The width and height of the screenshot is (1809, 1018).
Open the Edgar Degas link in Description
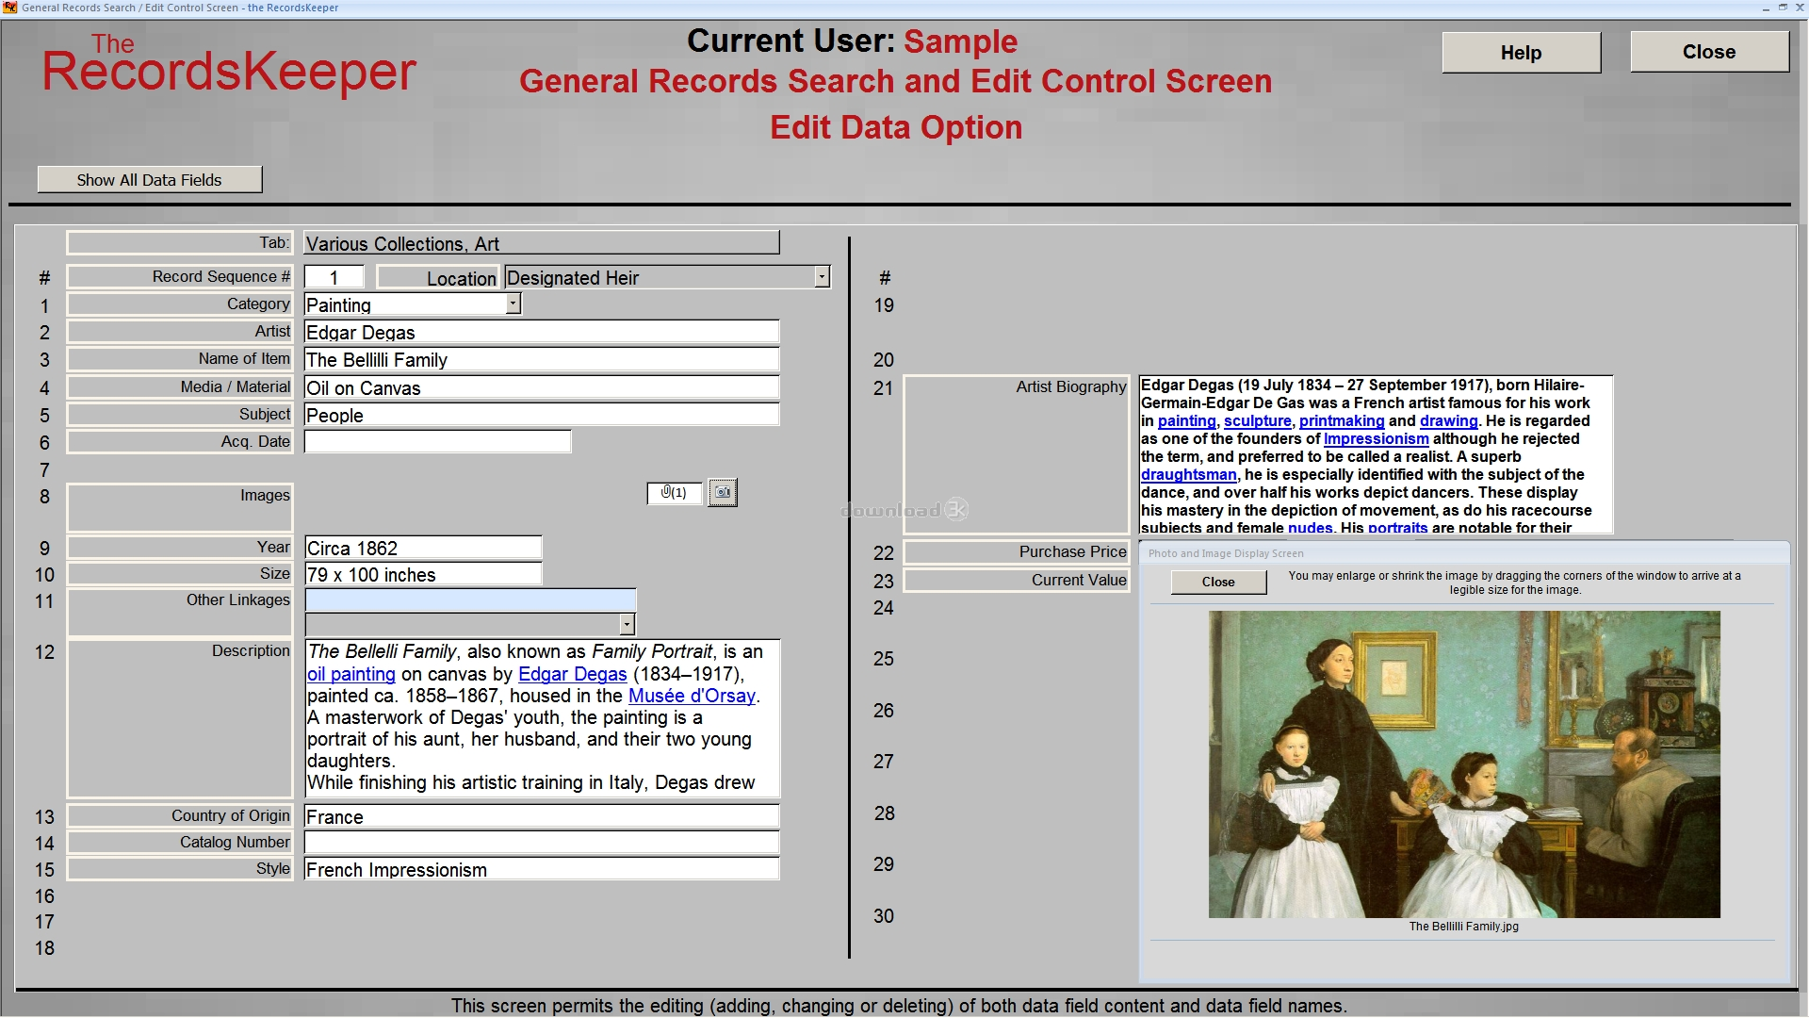point(572,674)
